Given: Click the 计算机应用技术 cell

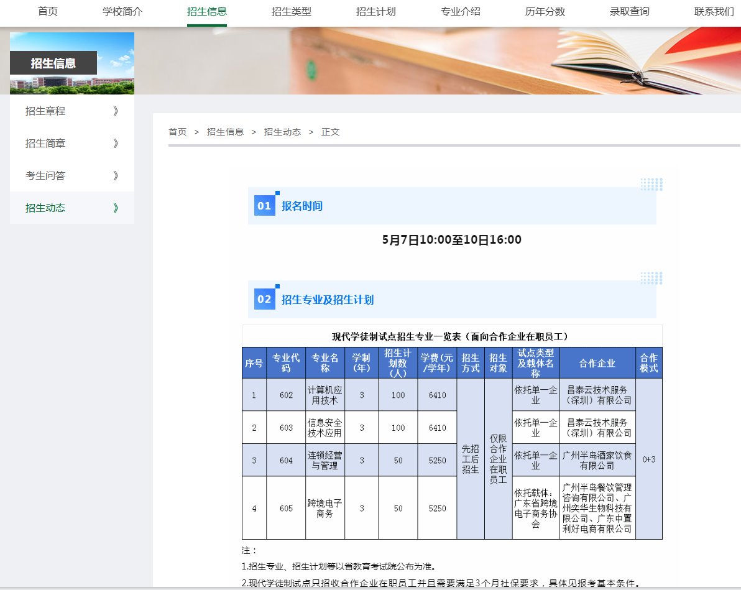Looking at the screenshot, I should tap(325, 395).
